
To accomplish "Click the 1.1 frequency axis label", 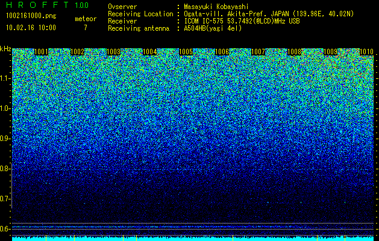I will 5,78.
